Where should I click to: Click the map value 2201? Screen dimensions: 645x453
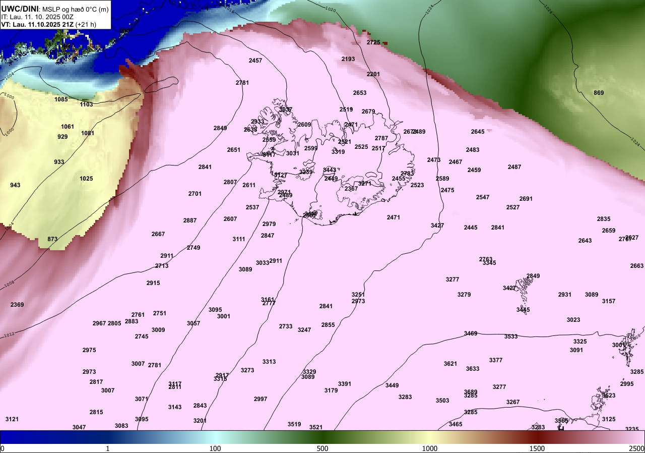[373, 74]
